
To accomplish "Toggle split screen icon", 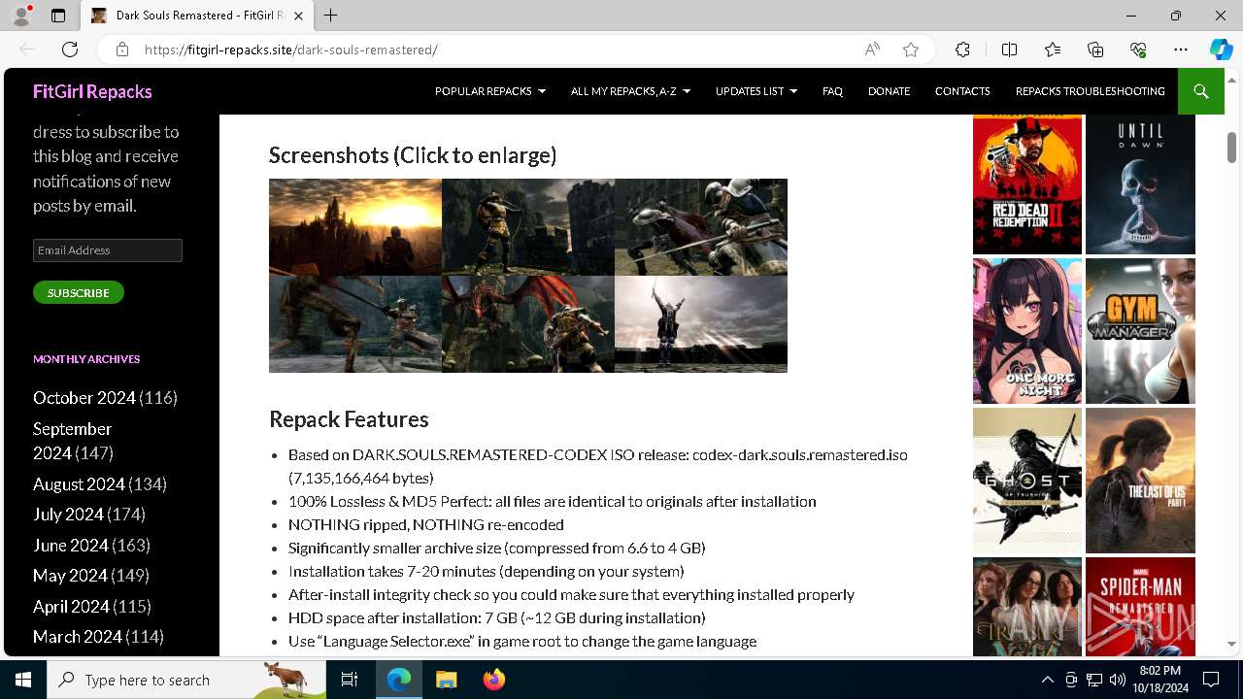I will [x=1009, y=50].
